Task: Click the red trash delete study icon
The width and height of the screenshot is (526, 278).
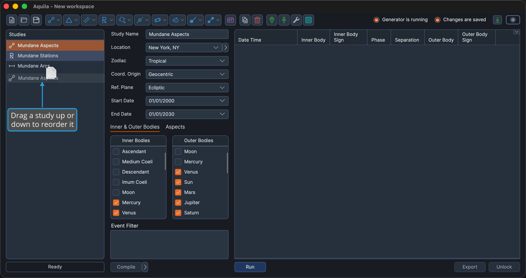Action: click(257, 20)
